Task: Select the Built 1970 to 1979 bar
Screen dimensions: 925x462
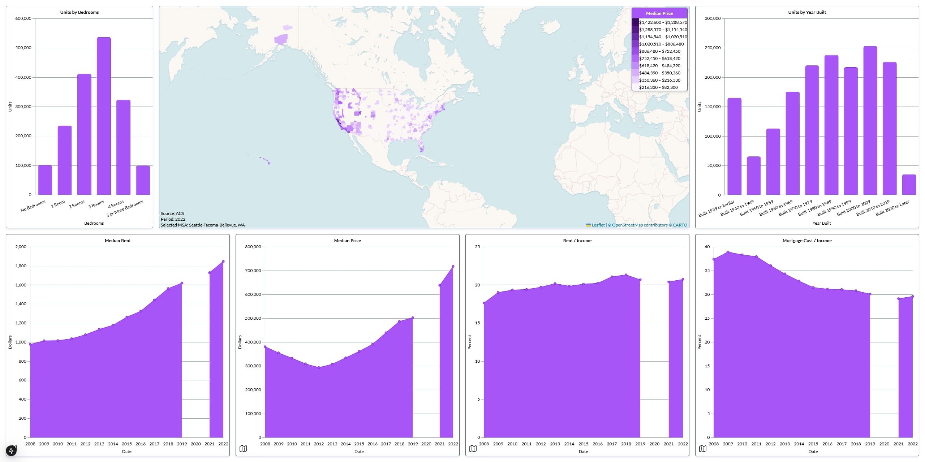Action: pos(812,130)
